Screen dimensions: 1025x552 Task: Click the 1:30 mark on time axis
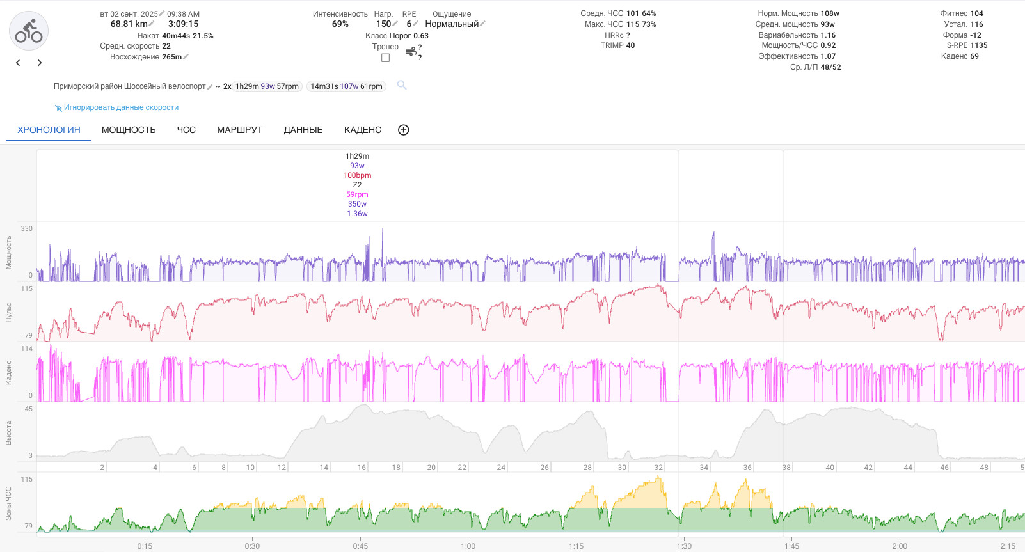[684, 546]
